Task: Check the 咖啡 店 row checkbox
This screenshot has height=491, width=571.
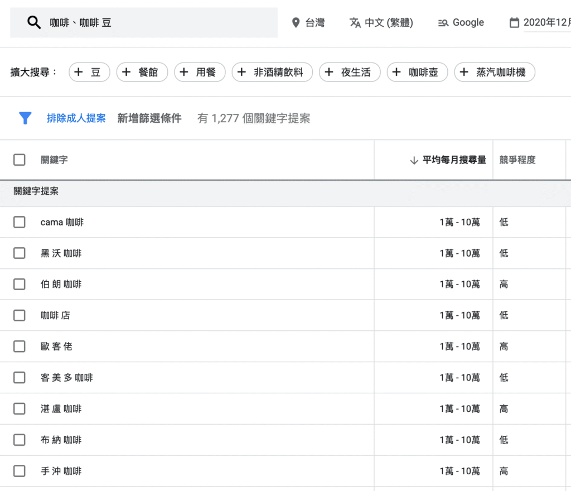Action: pos(20,315)
